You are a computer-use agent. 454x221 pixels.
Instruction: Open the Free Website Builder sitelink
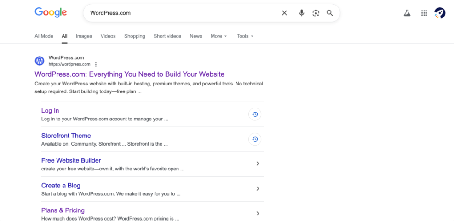[x=71, y=160]
